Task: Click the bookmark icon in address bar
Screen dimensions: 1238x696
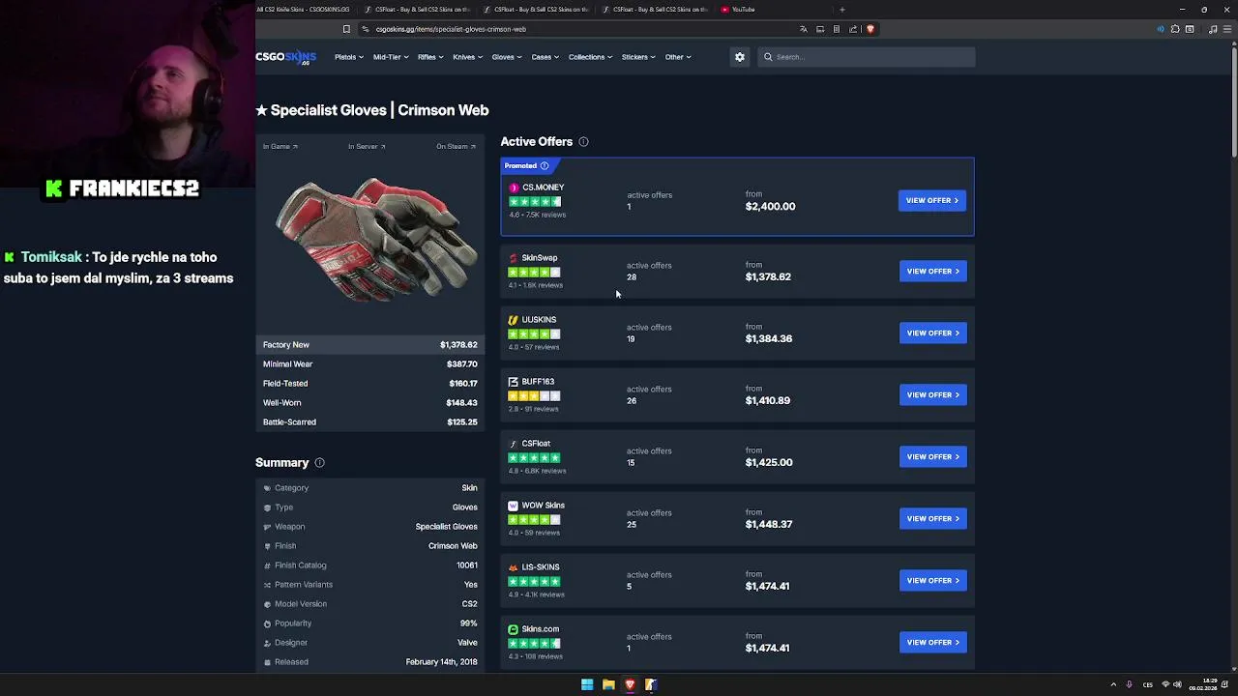Action: [346, 29]
